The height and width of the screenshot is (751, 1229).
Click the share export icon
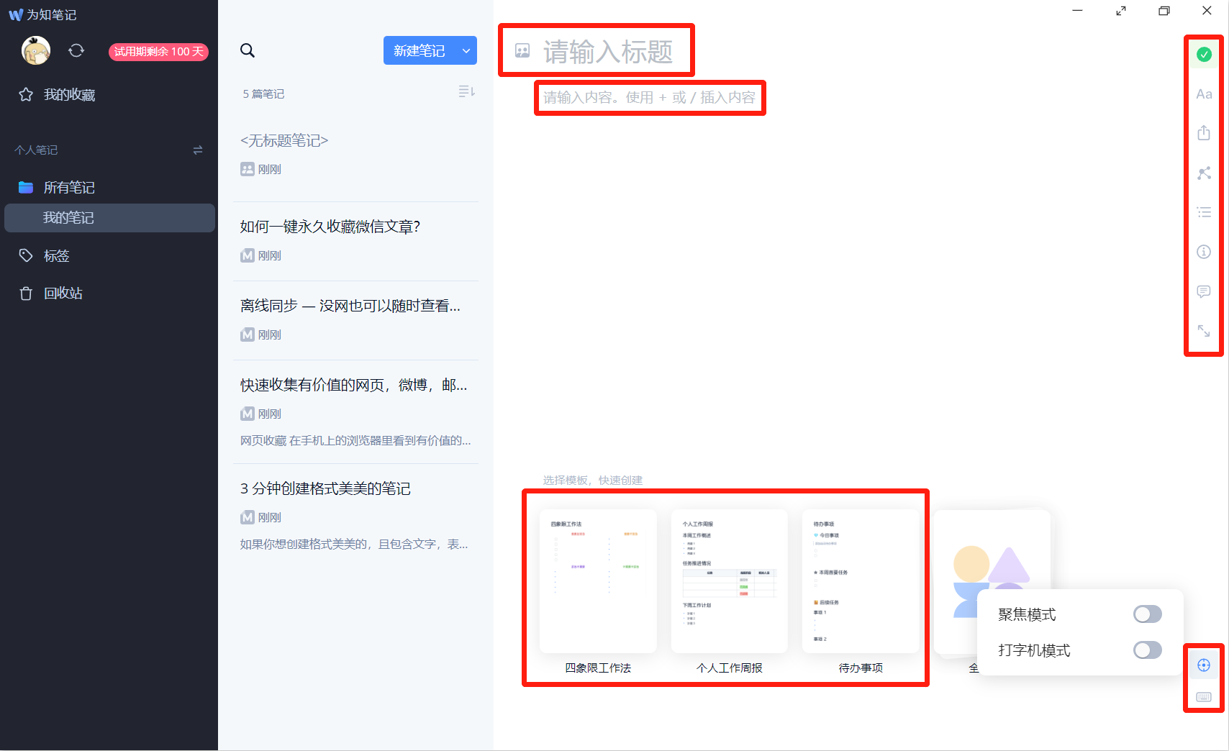[1204, 133]
